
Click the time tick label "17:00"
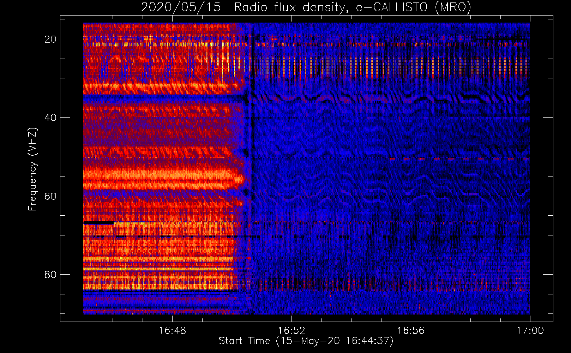(x=530, y=331)
